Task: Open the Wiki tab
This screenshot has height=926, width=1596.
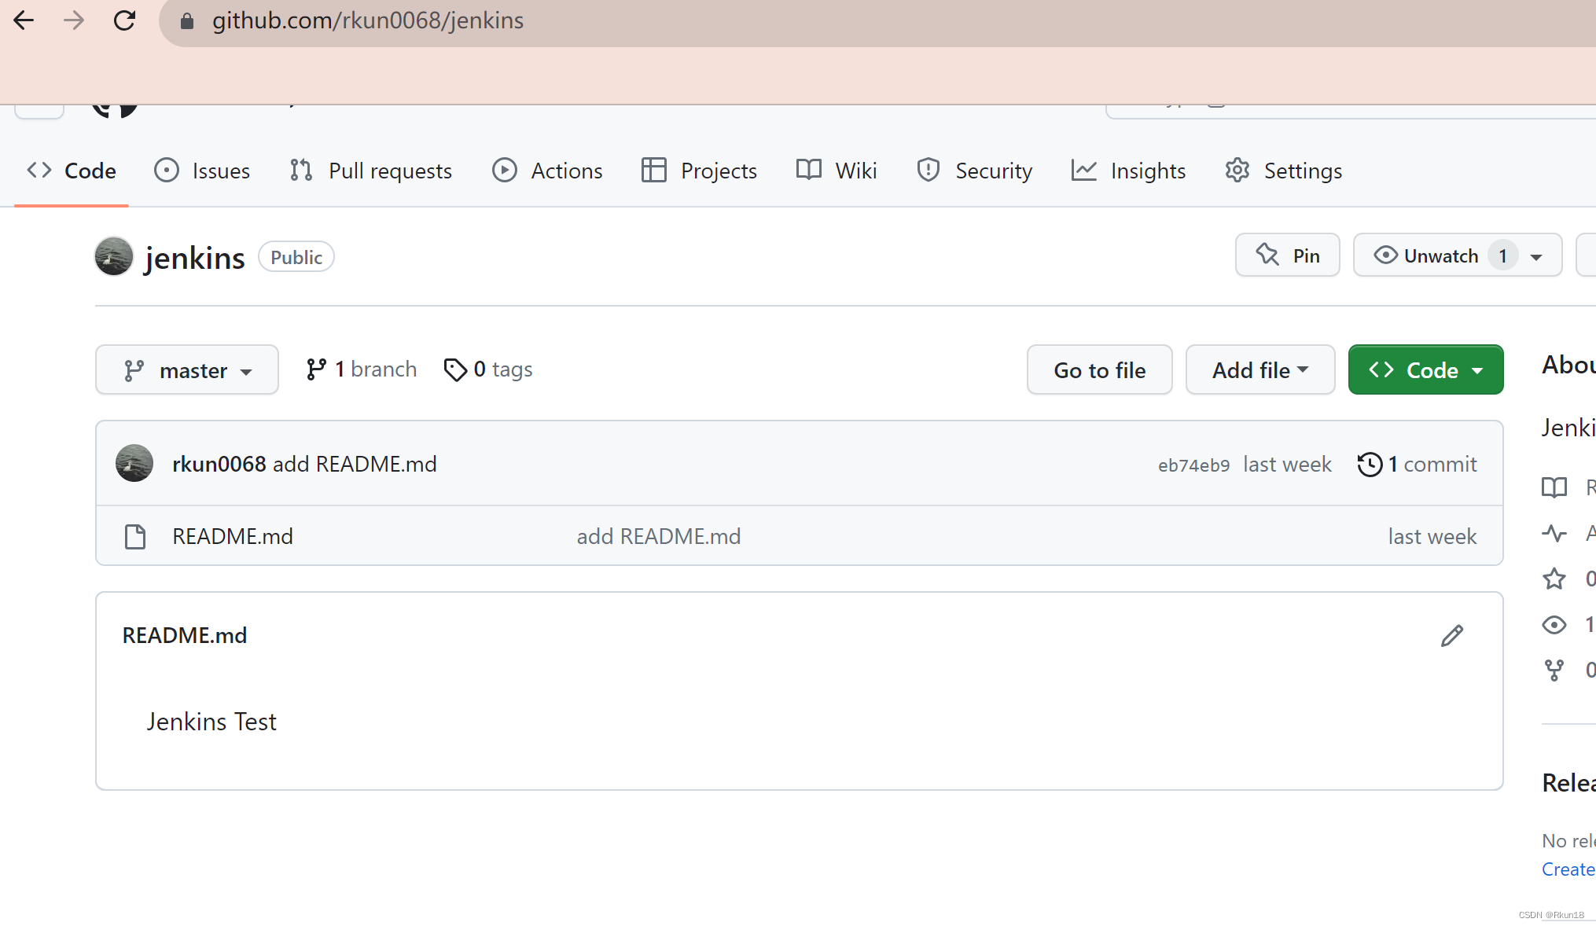Action: pyautogui.click(x=837, y=171)
